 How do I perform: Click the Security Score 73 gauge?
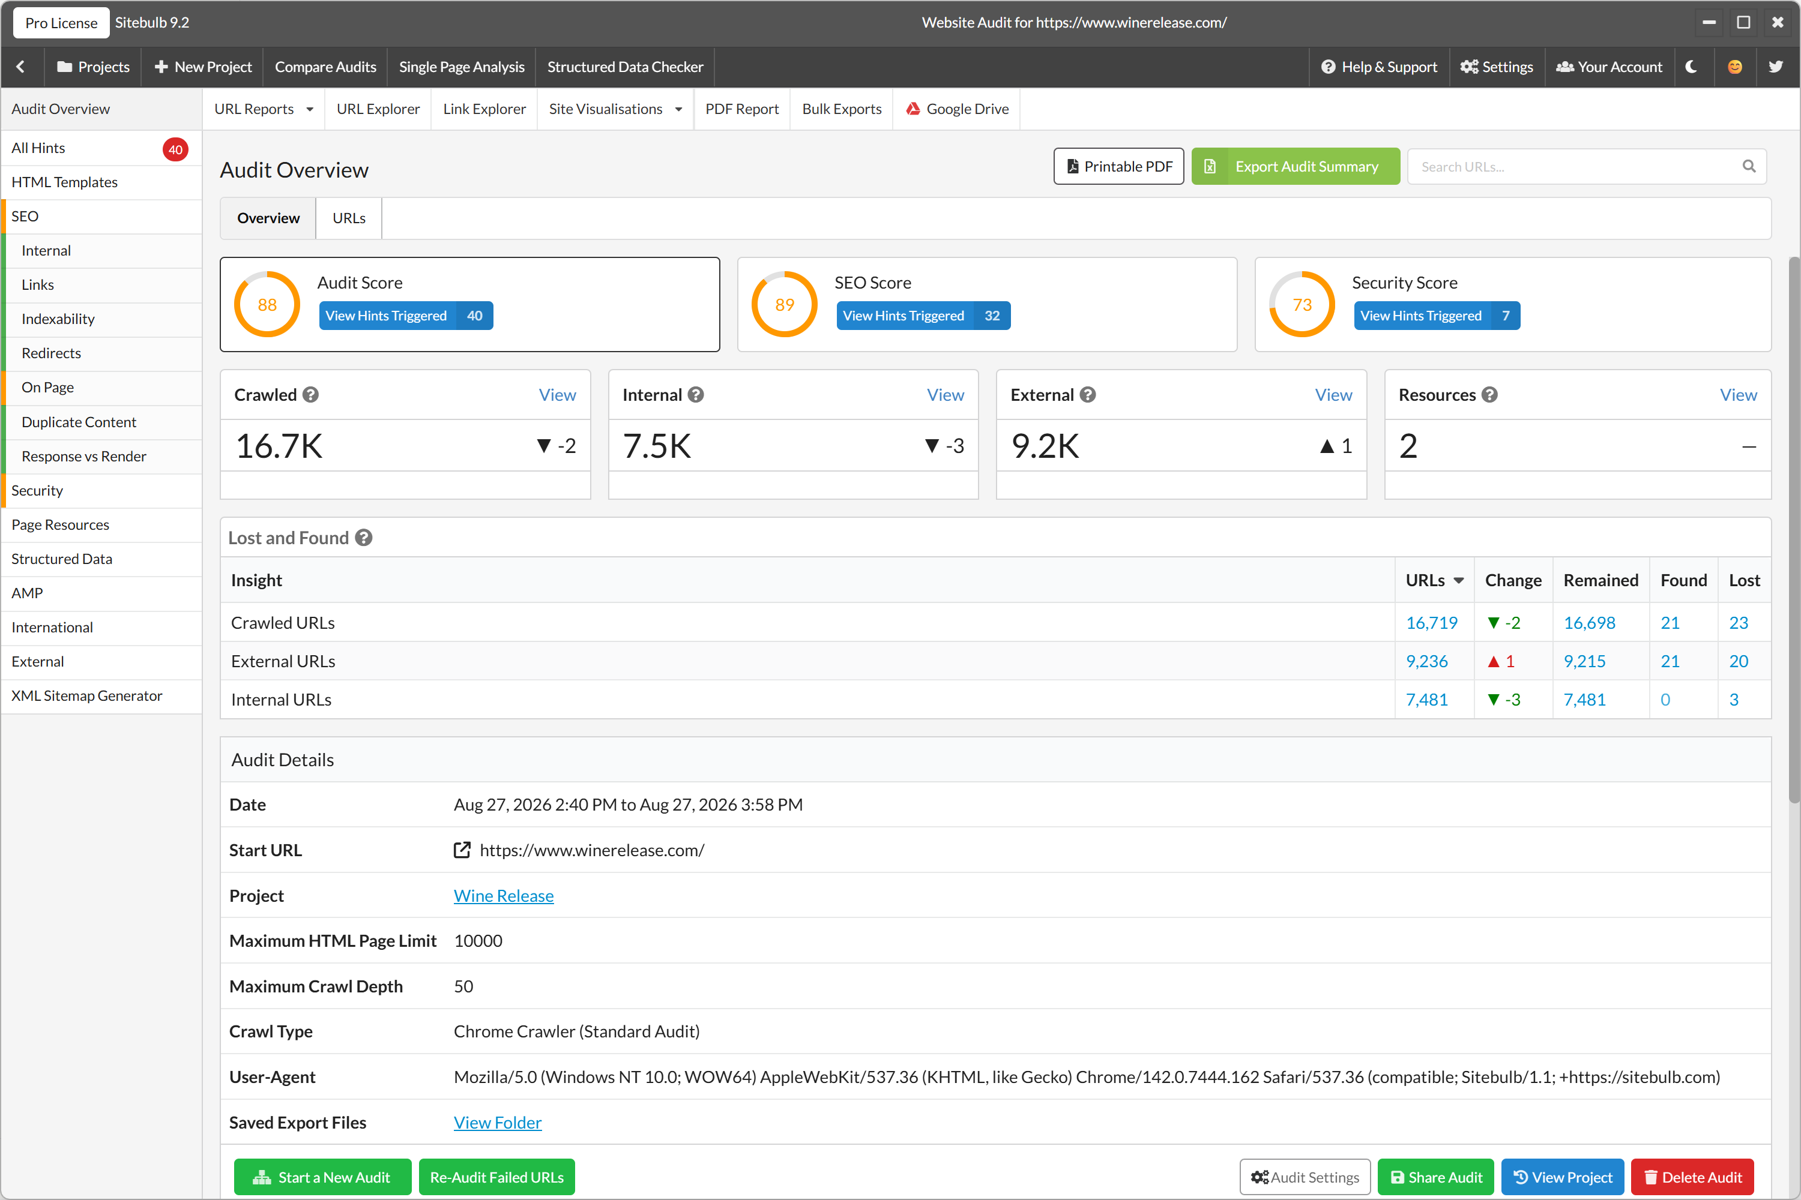click(x=1302, y=305)
